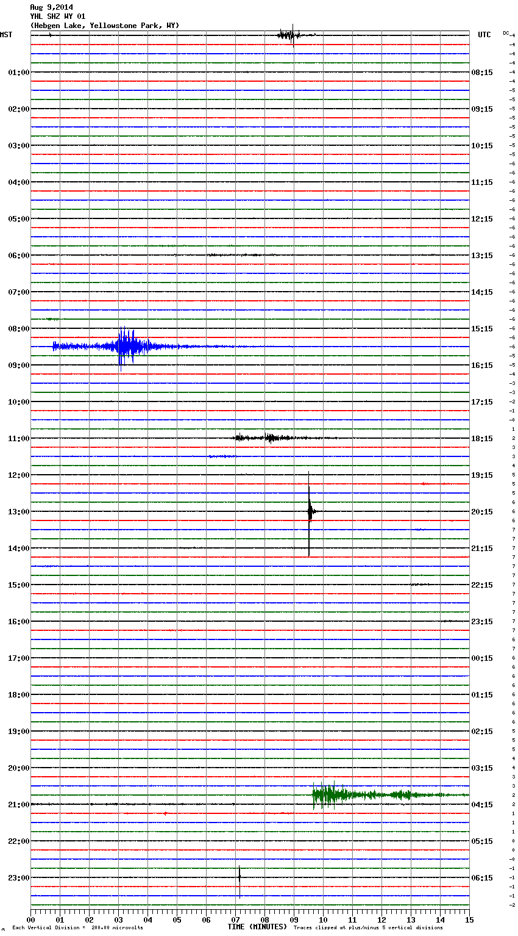518x936 pixels.
Task: Click the "07" minute axis tick label
Action: (x=235, y=920)
